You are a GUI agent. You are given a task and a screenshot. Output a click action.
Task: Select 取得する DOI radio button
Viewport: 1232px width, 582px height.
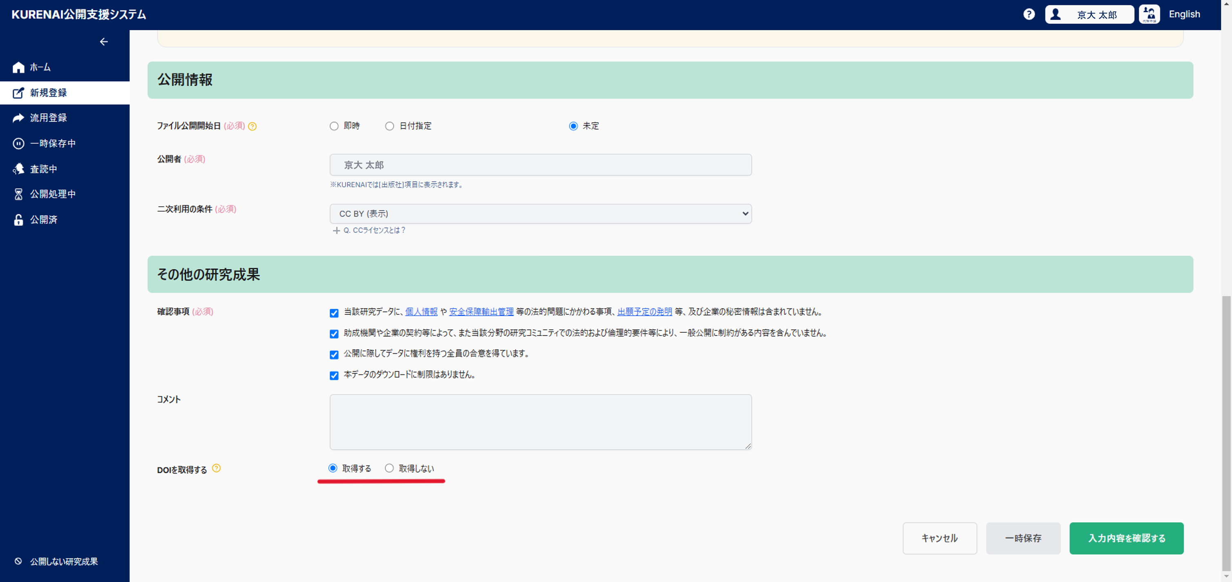[333, 468]
